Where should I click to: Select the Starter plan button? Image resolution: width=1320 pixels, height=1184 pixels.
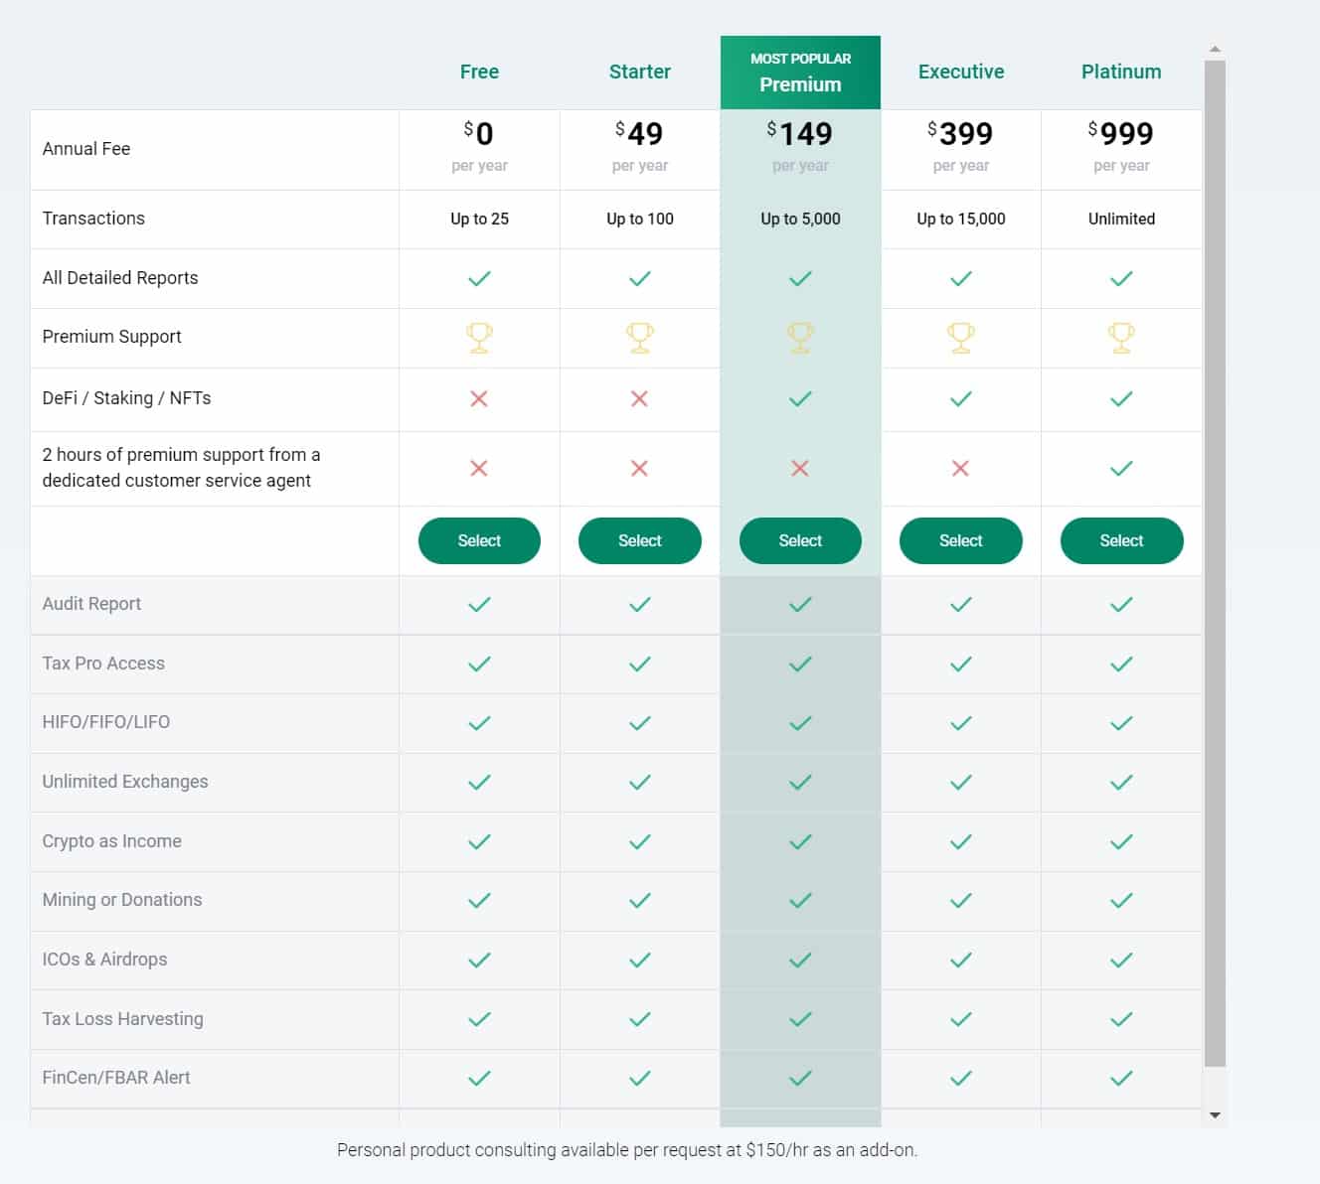[640, 540]
